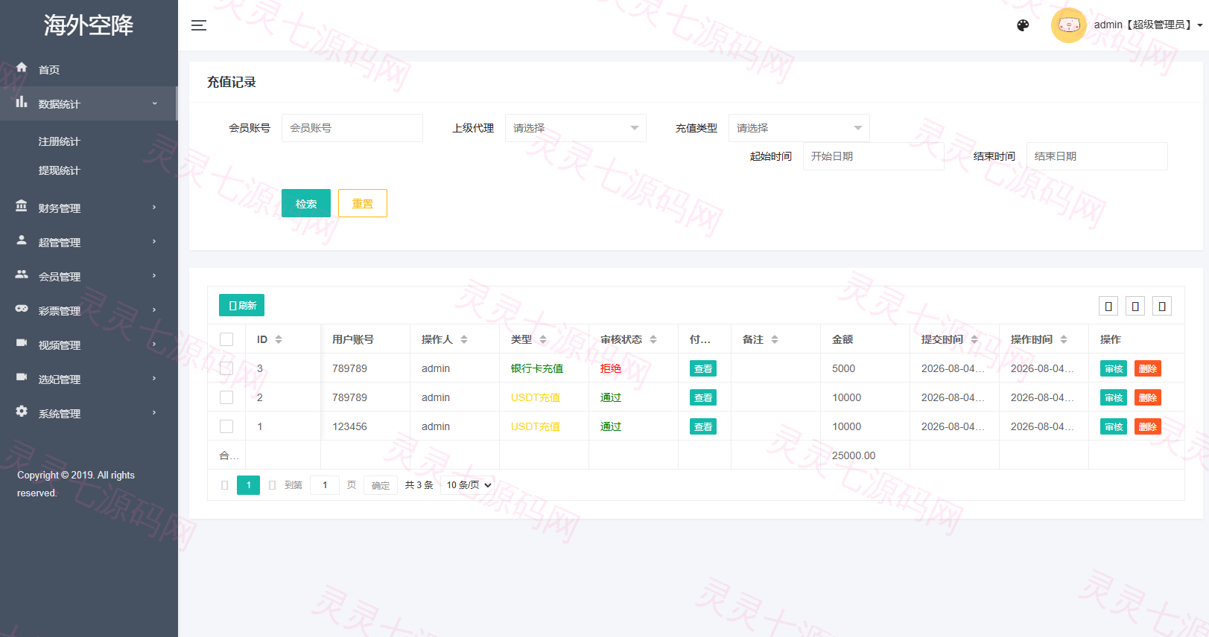Click the 彩票管理 gamepad icon
This screenshot has height=637, width=1209.
click(x=22, y=309)
